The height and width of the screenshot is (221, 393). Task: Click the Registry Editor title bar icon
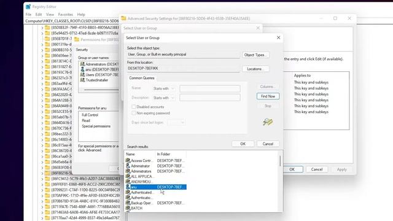28,7
